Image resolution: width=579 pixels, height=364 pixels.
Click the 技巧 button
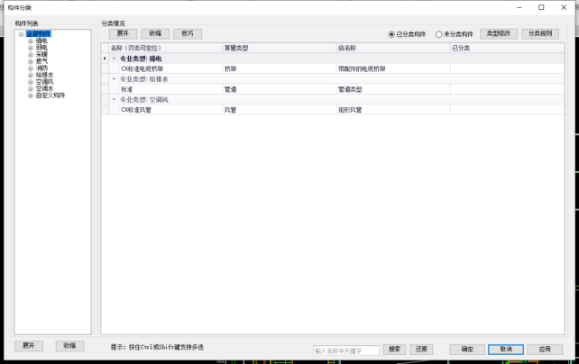point(187,33)
